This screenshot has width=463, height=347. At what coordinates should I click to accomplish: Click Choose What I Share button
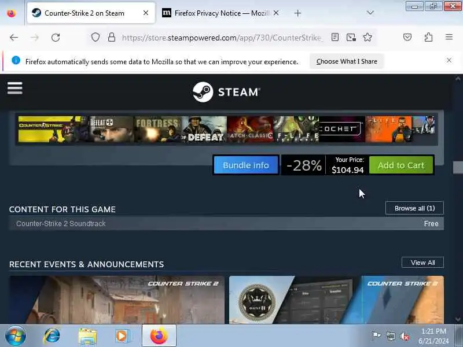click(347, 61)
